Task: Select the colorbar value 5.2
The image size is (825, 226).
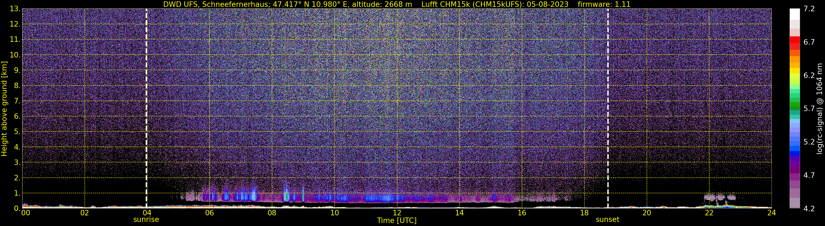Action: (x=809, y=142)
